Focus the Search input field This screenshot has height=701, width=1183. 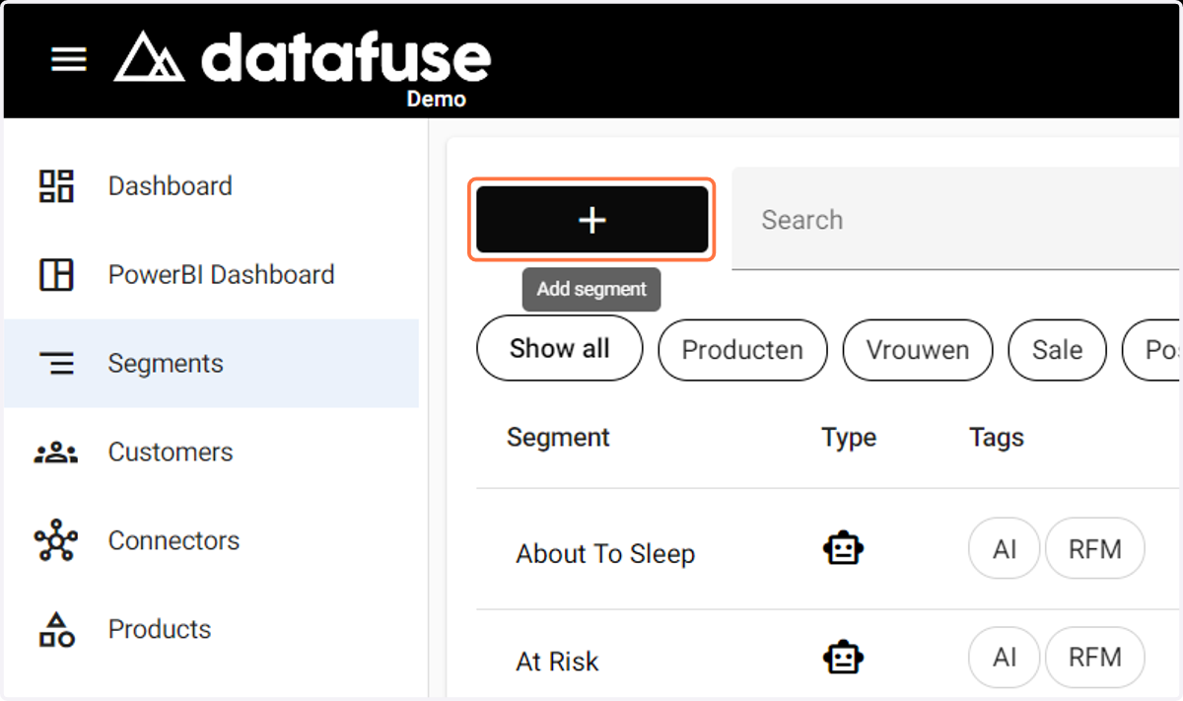pyautogui.click(x=956, y=219)
